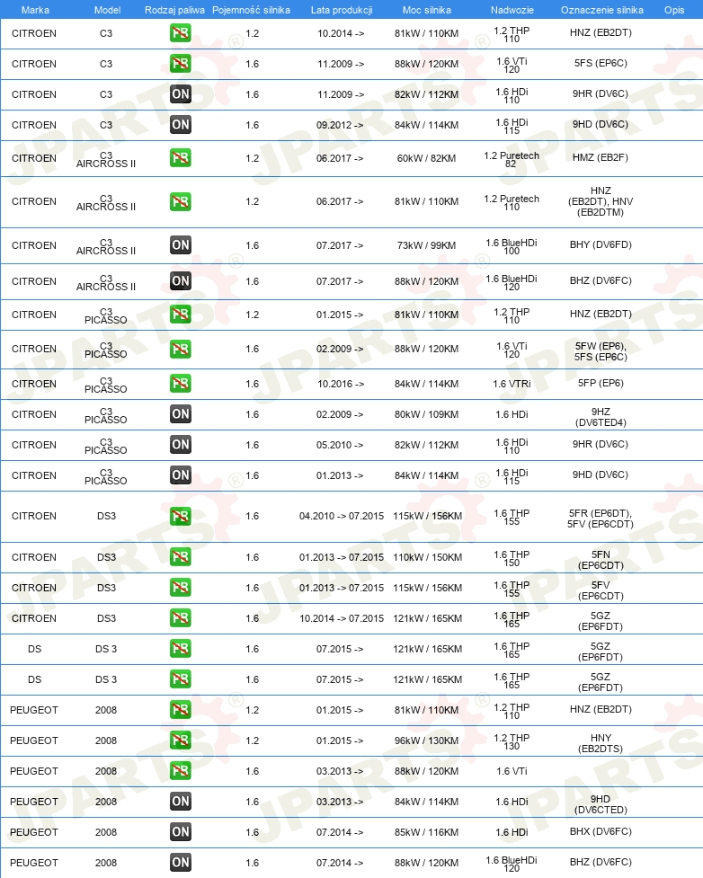Click petrol icon in C3 Aircross II 06.2017 81kW row

[181, 201]
